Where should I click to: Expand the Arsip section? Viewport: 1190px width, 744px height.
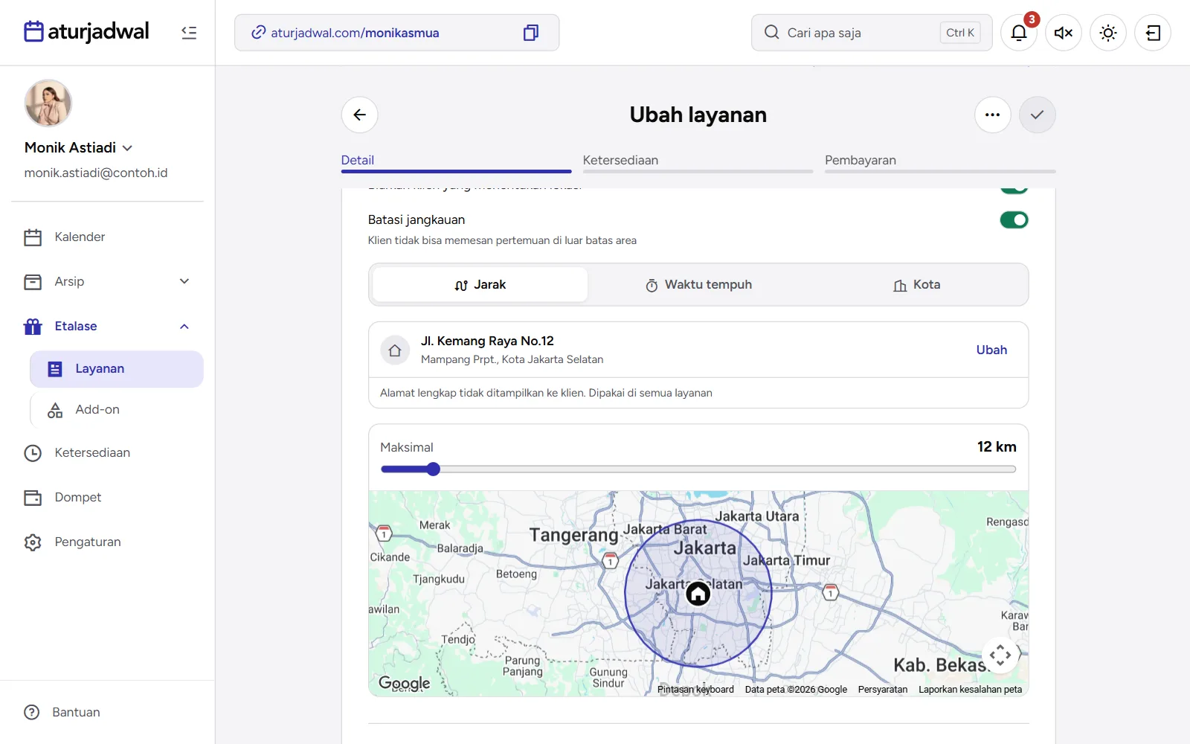point(107,282)
